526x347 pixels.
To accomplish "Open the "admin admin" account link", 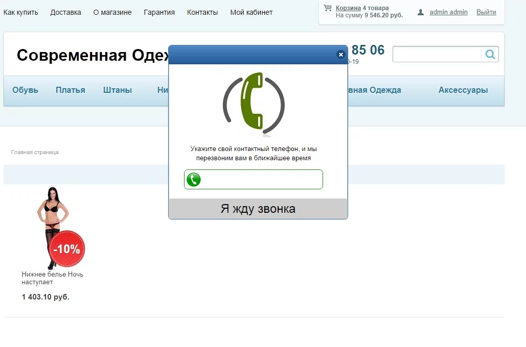I will [448, 12].
